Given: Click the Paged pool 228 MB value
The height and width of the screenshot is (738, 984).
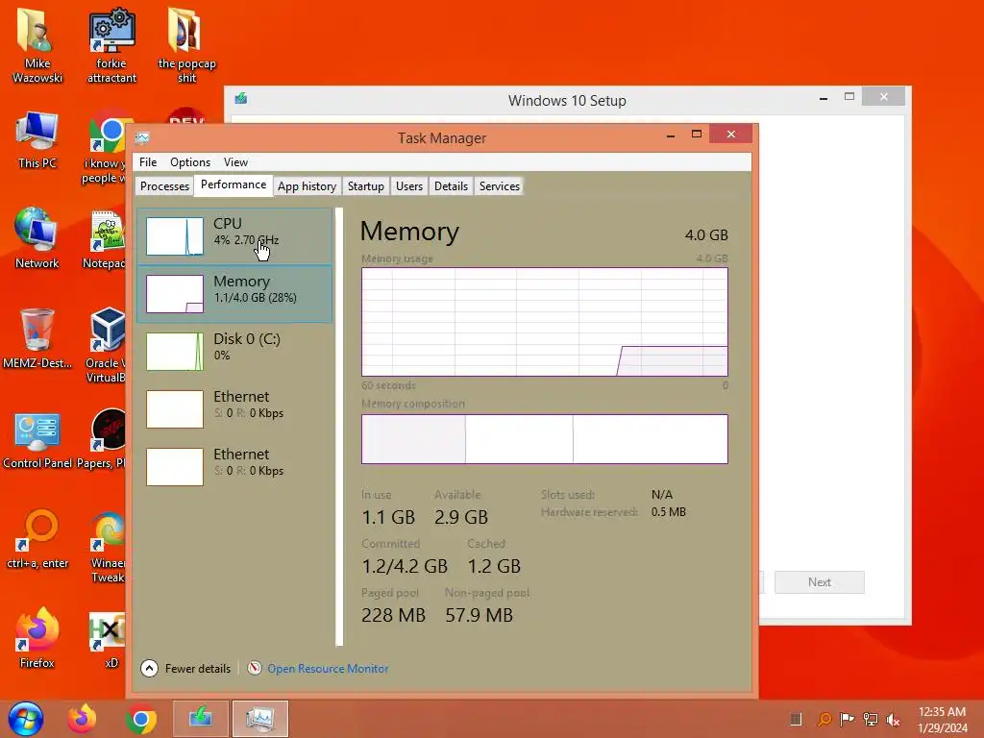Looking at the screenshot, I should coord(393,615).
